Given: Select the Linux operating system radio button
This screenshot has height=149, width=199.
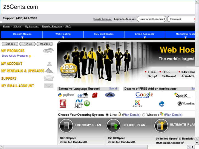Looking at the screenshot, I should pos(107,115).
